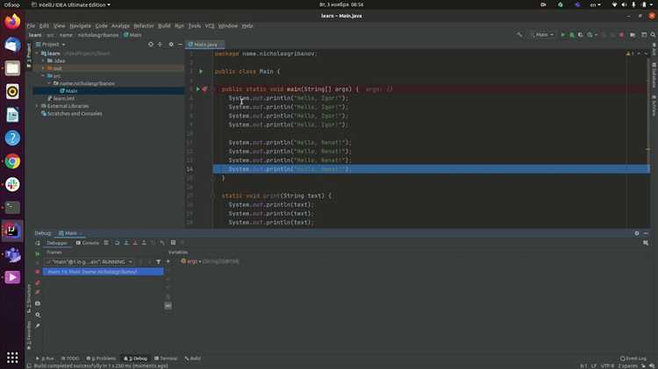Open the Main run configuration dropdown
This screenshot has height=369, width=658.
point(542,35)
